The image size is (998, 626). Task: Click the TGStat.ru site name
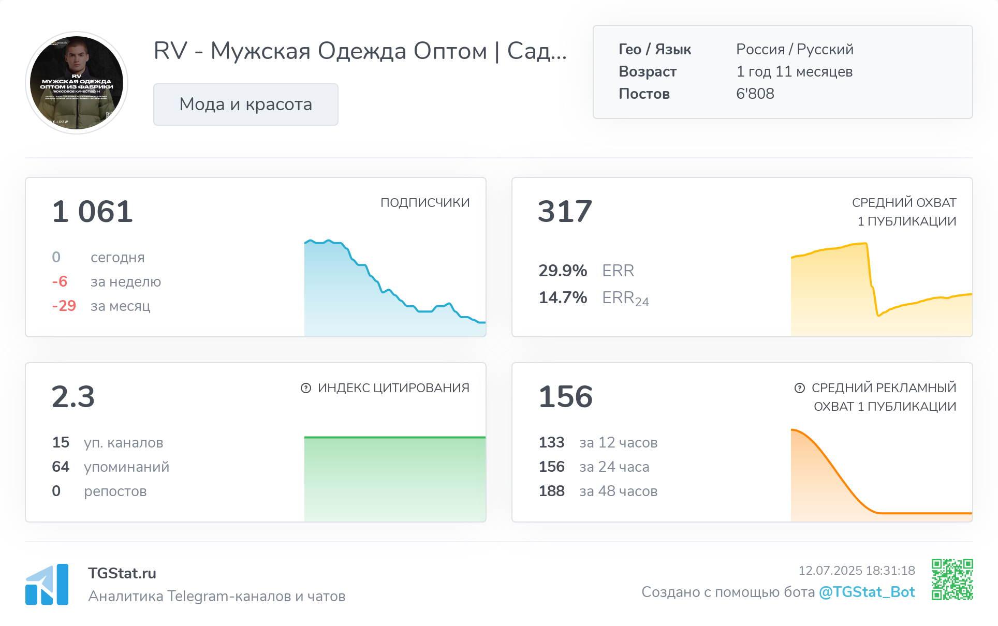(x=122, y=573)
